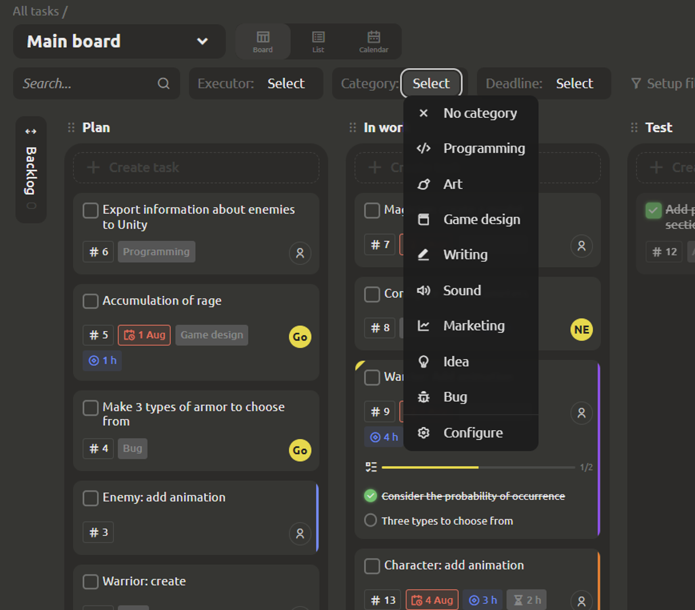Open the Deadline filter Select dropdown
Screen dimensions: 695x610
[574, 83]
